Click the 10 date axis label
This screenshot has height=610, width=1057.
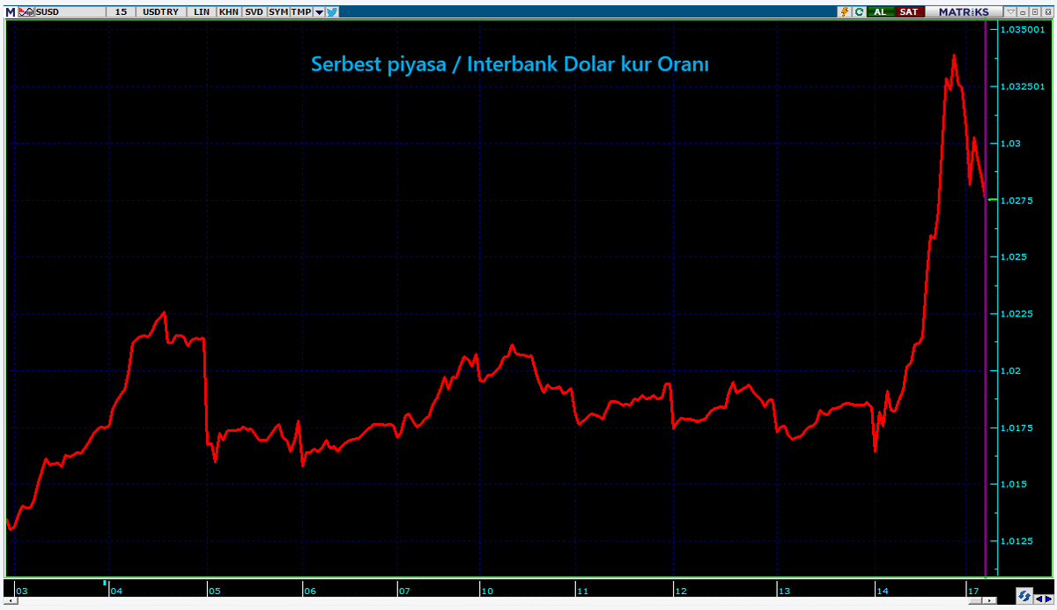click(486, 591)
